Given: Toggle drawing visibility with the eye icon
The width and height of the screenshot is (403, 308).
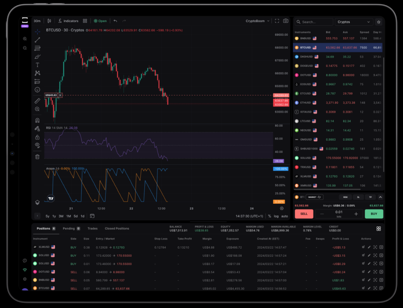Looking at the screenshot, I should 37,145.
